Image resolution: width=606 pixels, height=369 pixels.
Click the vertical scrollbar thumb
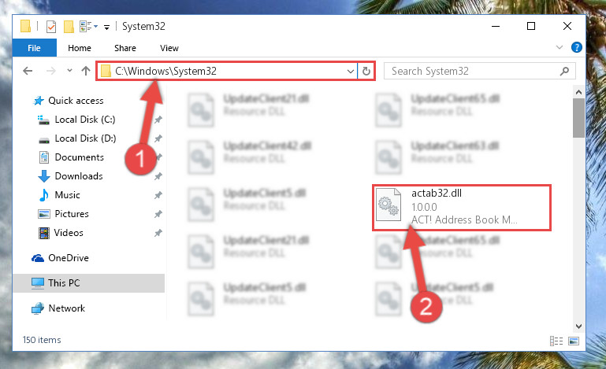click(578, 118)
